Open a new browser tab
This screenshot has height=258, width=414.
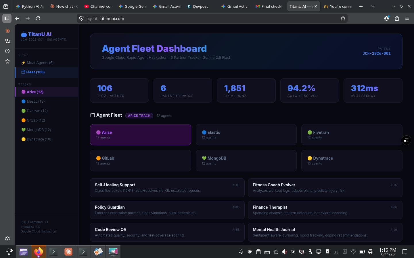(361, 6)
